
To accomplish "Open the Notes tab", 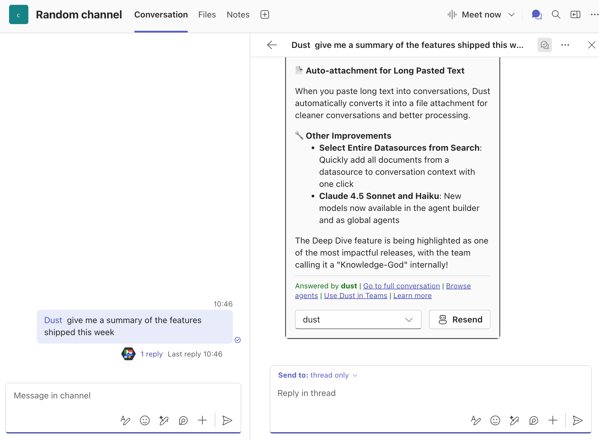I will point(238,14).
